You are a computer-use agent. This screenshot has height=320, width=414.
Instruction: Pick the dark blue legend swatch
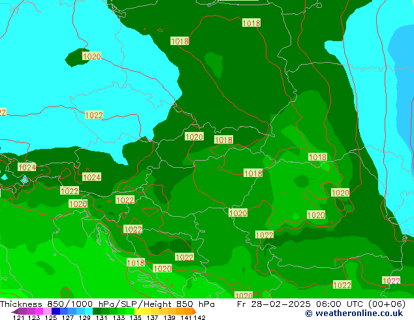[56, 311]
